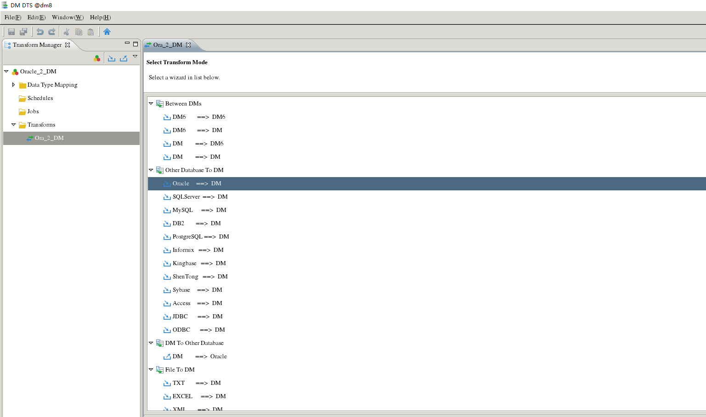Open the Help menu
This screenshot has width=706, height=417.
click(x=100, y=17)
